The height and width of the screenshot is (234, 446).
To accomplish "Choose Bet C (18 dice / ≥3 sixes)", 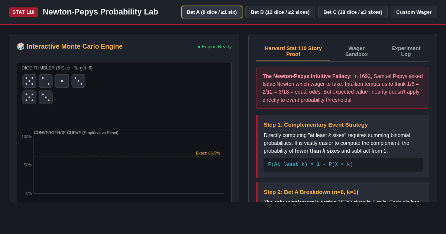I will click(x=353, y=12).
